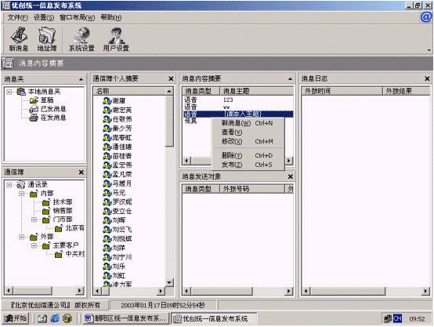Select the 在发消息 printer icon

[x=34, y=118]
